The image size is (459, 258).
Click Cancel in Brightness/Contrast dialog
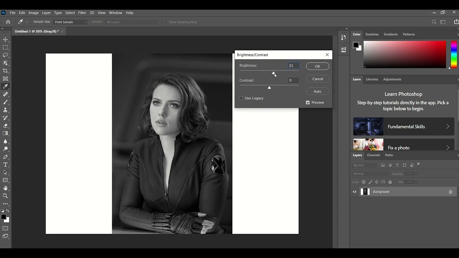click(317, 79)
